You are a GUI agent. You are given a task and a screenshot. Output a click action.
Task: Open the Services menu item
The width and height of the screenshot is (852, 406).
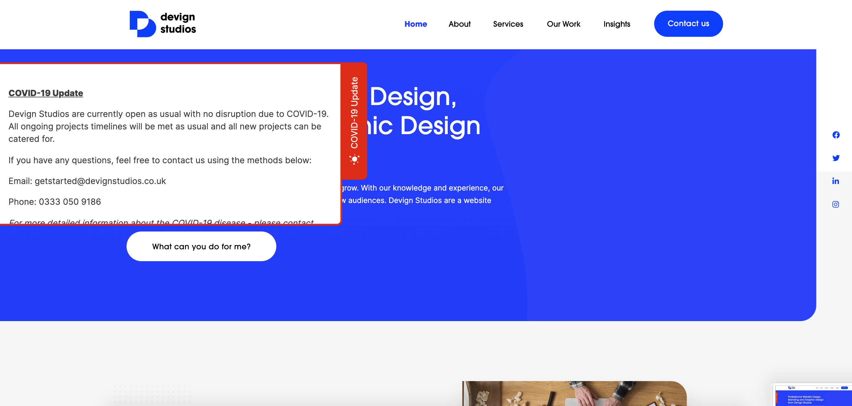pyautogui.click(x=508, y=24)
